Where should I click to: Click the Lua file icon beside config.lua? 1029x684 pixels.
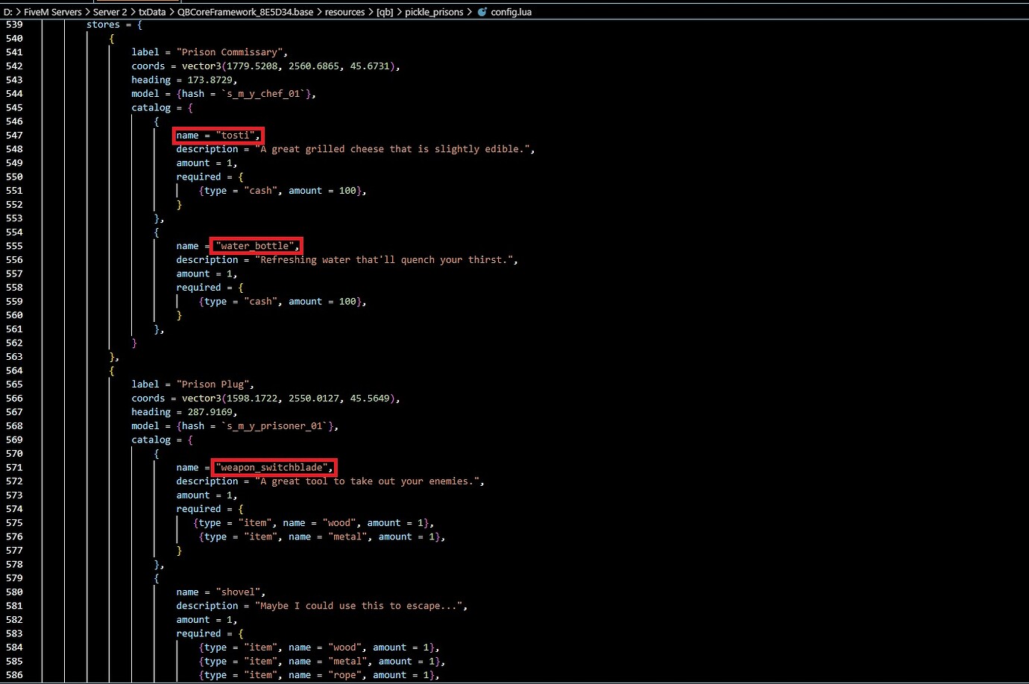[482, 12]
